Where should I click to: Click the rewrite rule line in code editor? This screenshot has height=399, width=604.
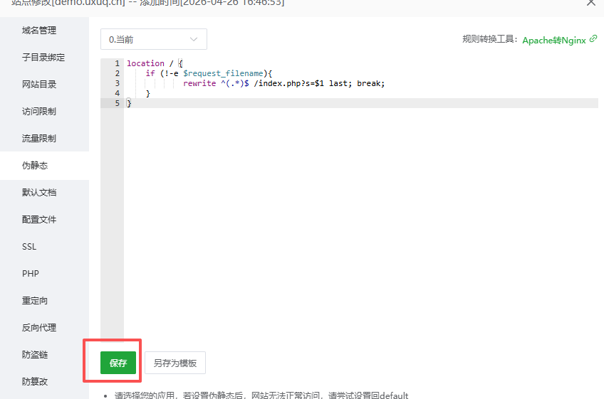[x=283, y=83]
